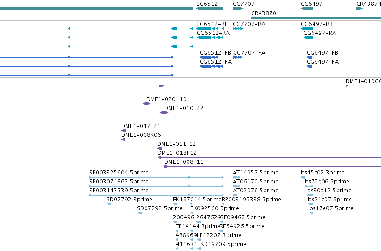Image resolution: width=381 pixels, height=251 pixels.
Task: Select the CG7707-PA protein label
Action: 249,53
